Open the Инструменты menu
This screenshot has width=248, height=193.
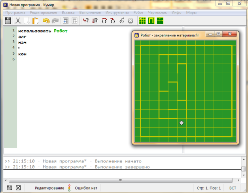(117, 13)
